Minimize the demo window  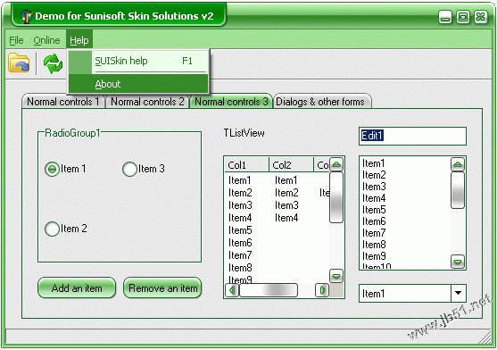(x=445, y=17)
